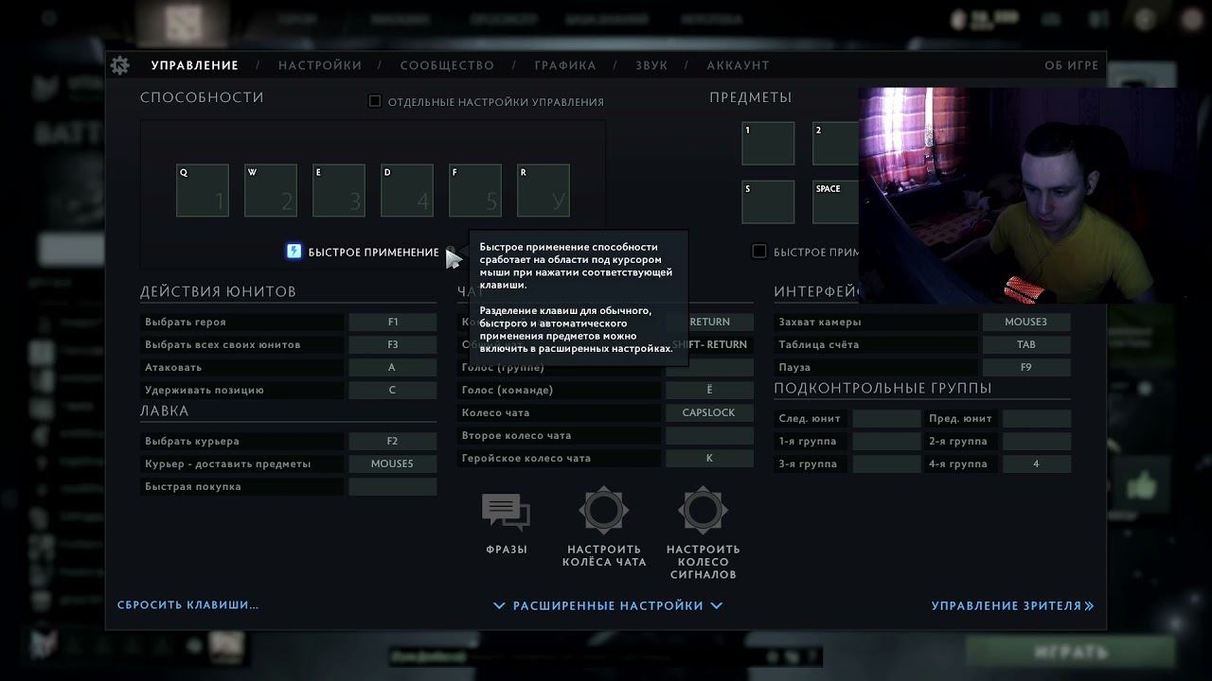Click keybind 4 for 4-я группа
The width and height of the screenshot is (1212, 681).
click(x=1037, y=463)
